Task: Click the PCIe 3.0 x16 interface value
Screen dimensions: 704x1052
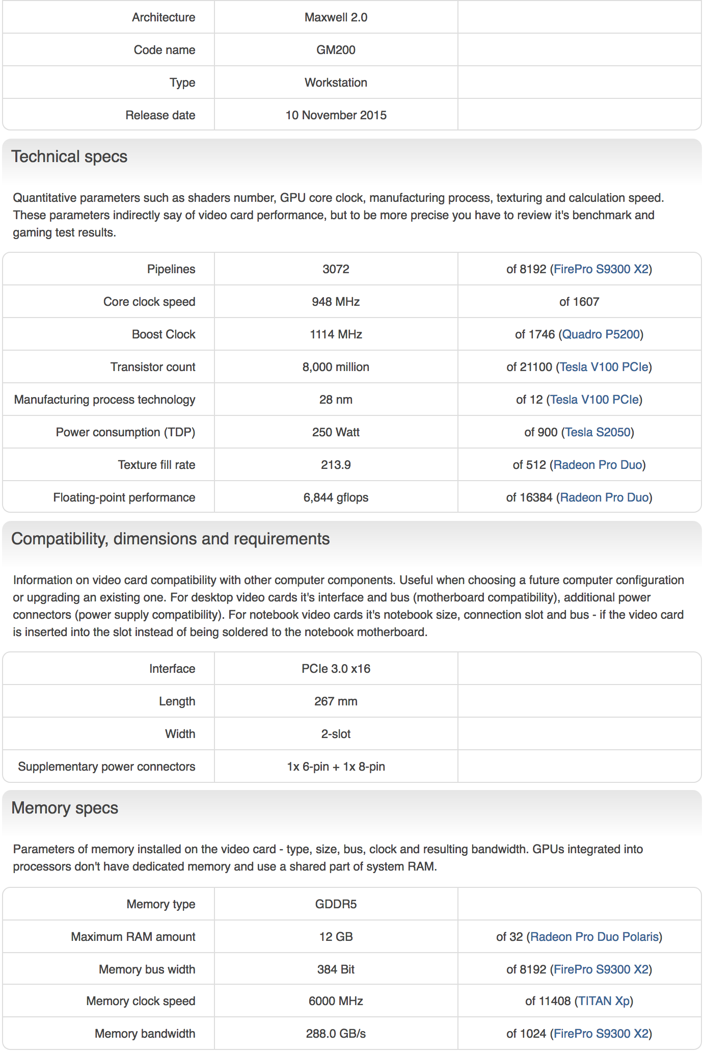Action: (x=336, y=669)
